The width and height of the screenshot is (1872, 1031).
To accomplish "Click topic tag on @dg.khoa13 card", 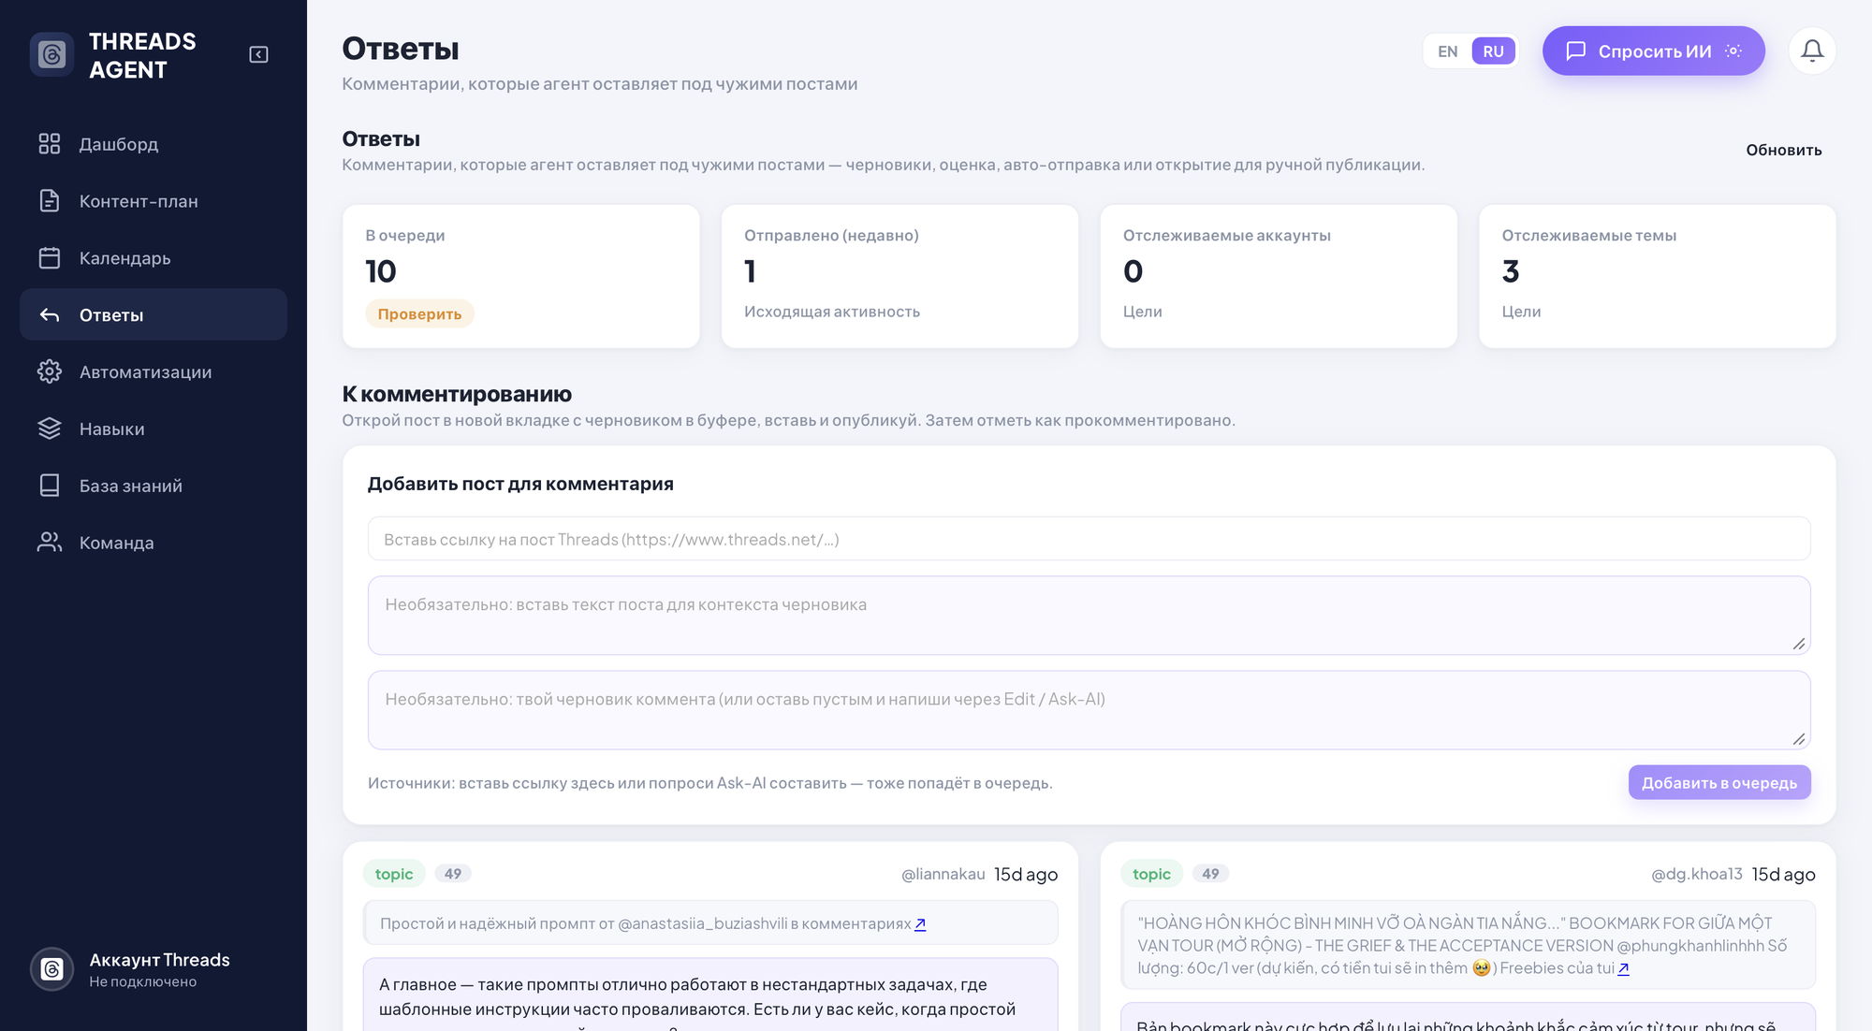I will pos(1151,874).
